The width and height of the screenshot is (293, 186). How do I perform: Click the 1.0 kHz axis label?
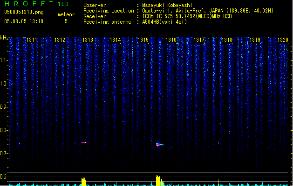tap(4, 84)
